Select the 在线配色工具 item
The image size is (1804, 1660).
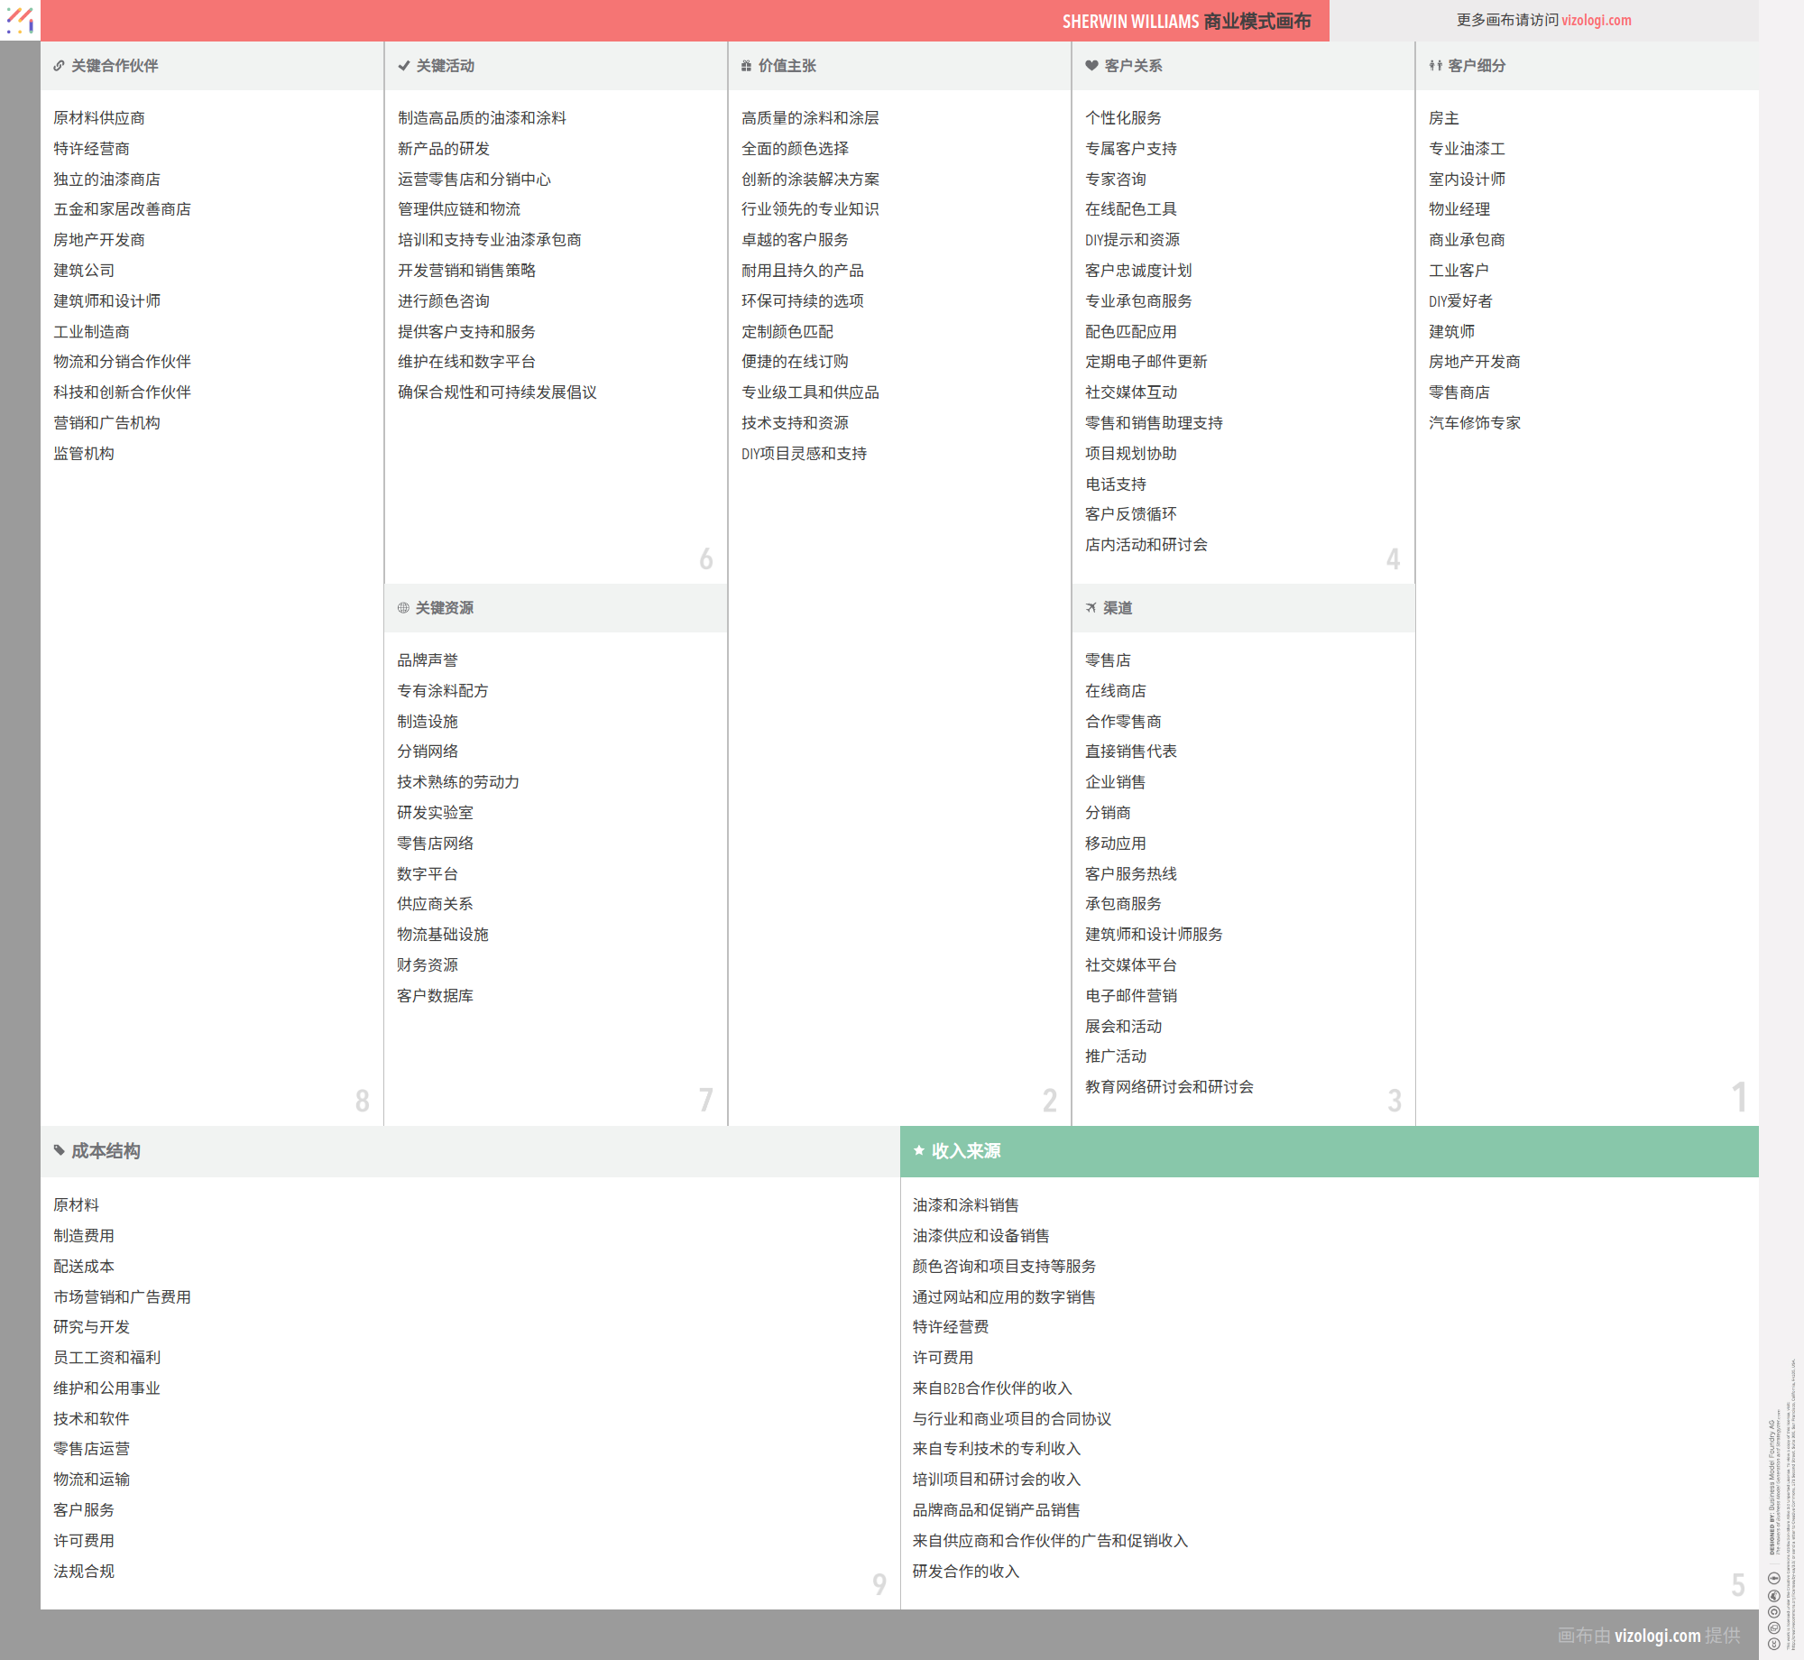[x=1130, y=209]
